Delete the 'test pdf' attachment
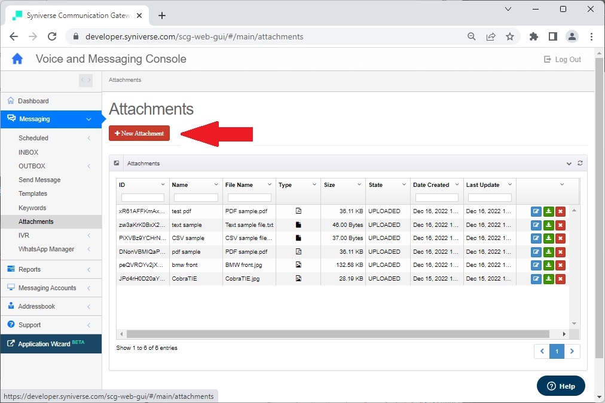This screenshot has height=403, width=605. pyautogui.click(x=561, y=211)
